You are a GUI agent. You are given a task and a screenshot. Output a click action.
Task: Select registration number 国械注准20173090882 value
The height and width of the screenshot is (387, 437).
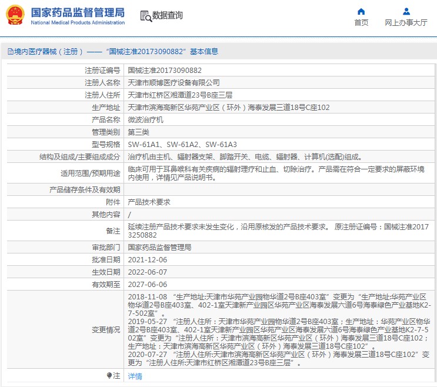click(x=165, y=70)
